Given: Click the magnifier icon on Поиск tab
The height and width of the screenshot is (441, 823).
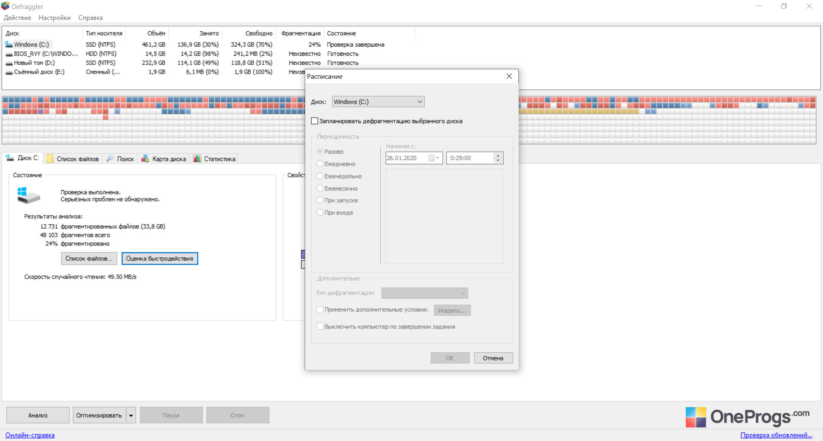Looking at the screenshot, I should click(110, 158).
